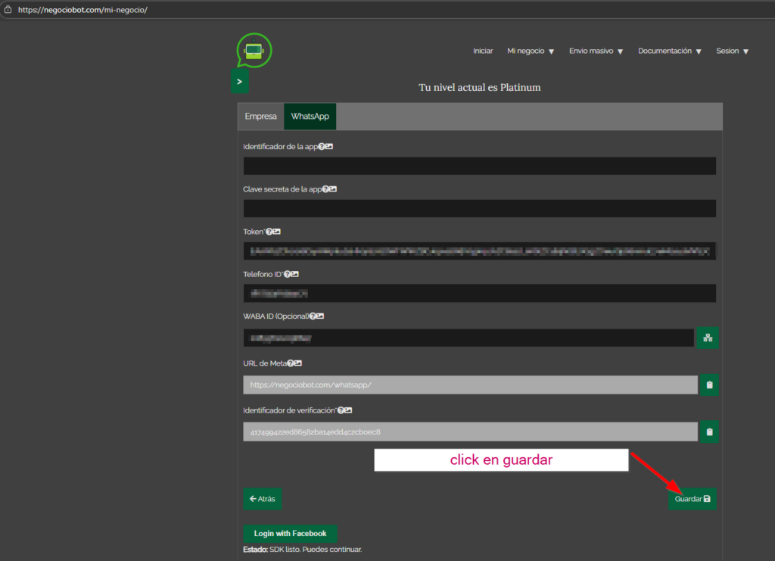The image size is (775, 561).
Task: Expand the Mi negocio dropdown menu
Action: tap(531, 51)
